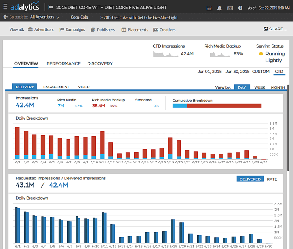Click the 6/11 bar in impressions chart
The width and height of the screenshot is (293, 249).
pos(102,145)
